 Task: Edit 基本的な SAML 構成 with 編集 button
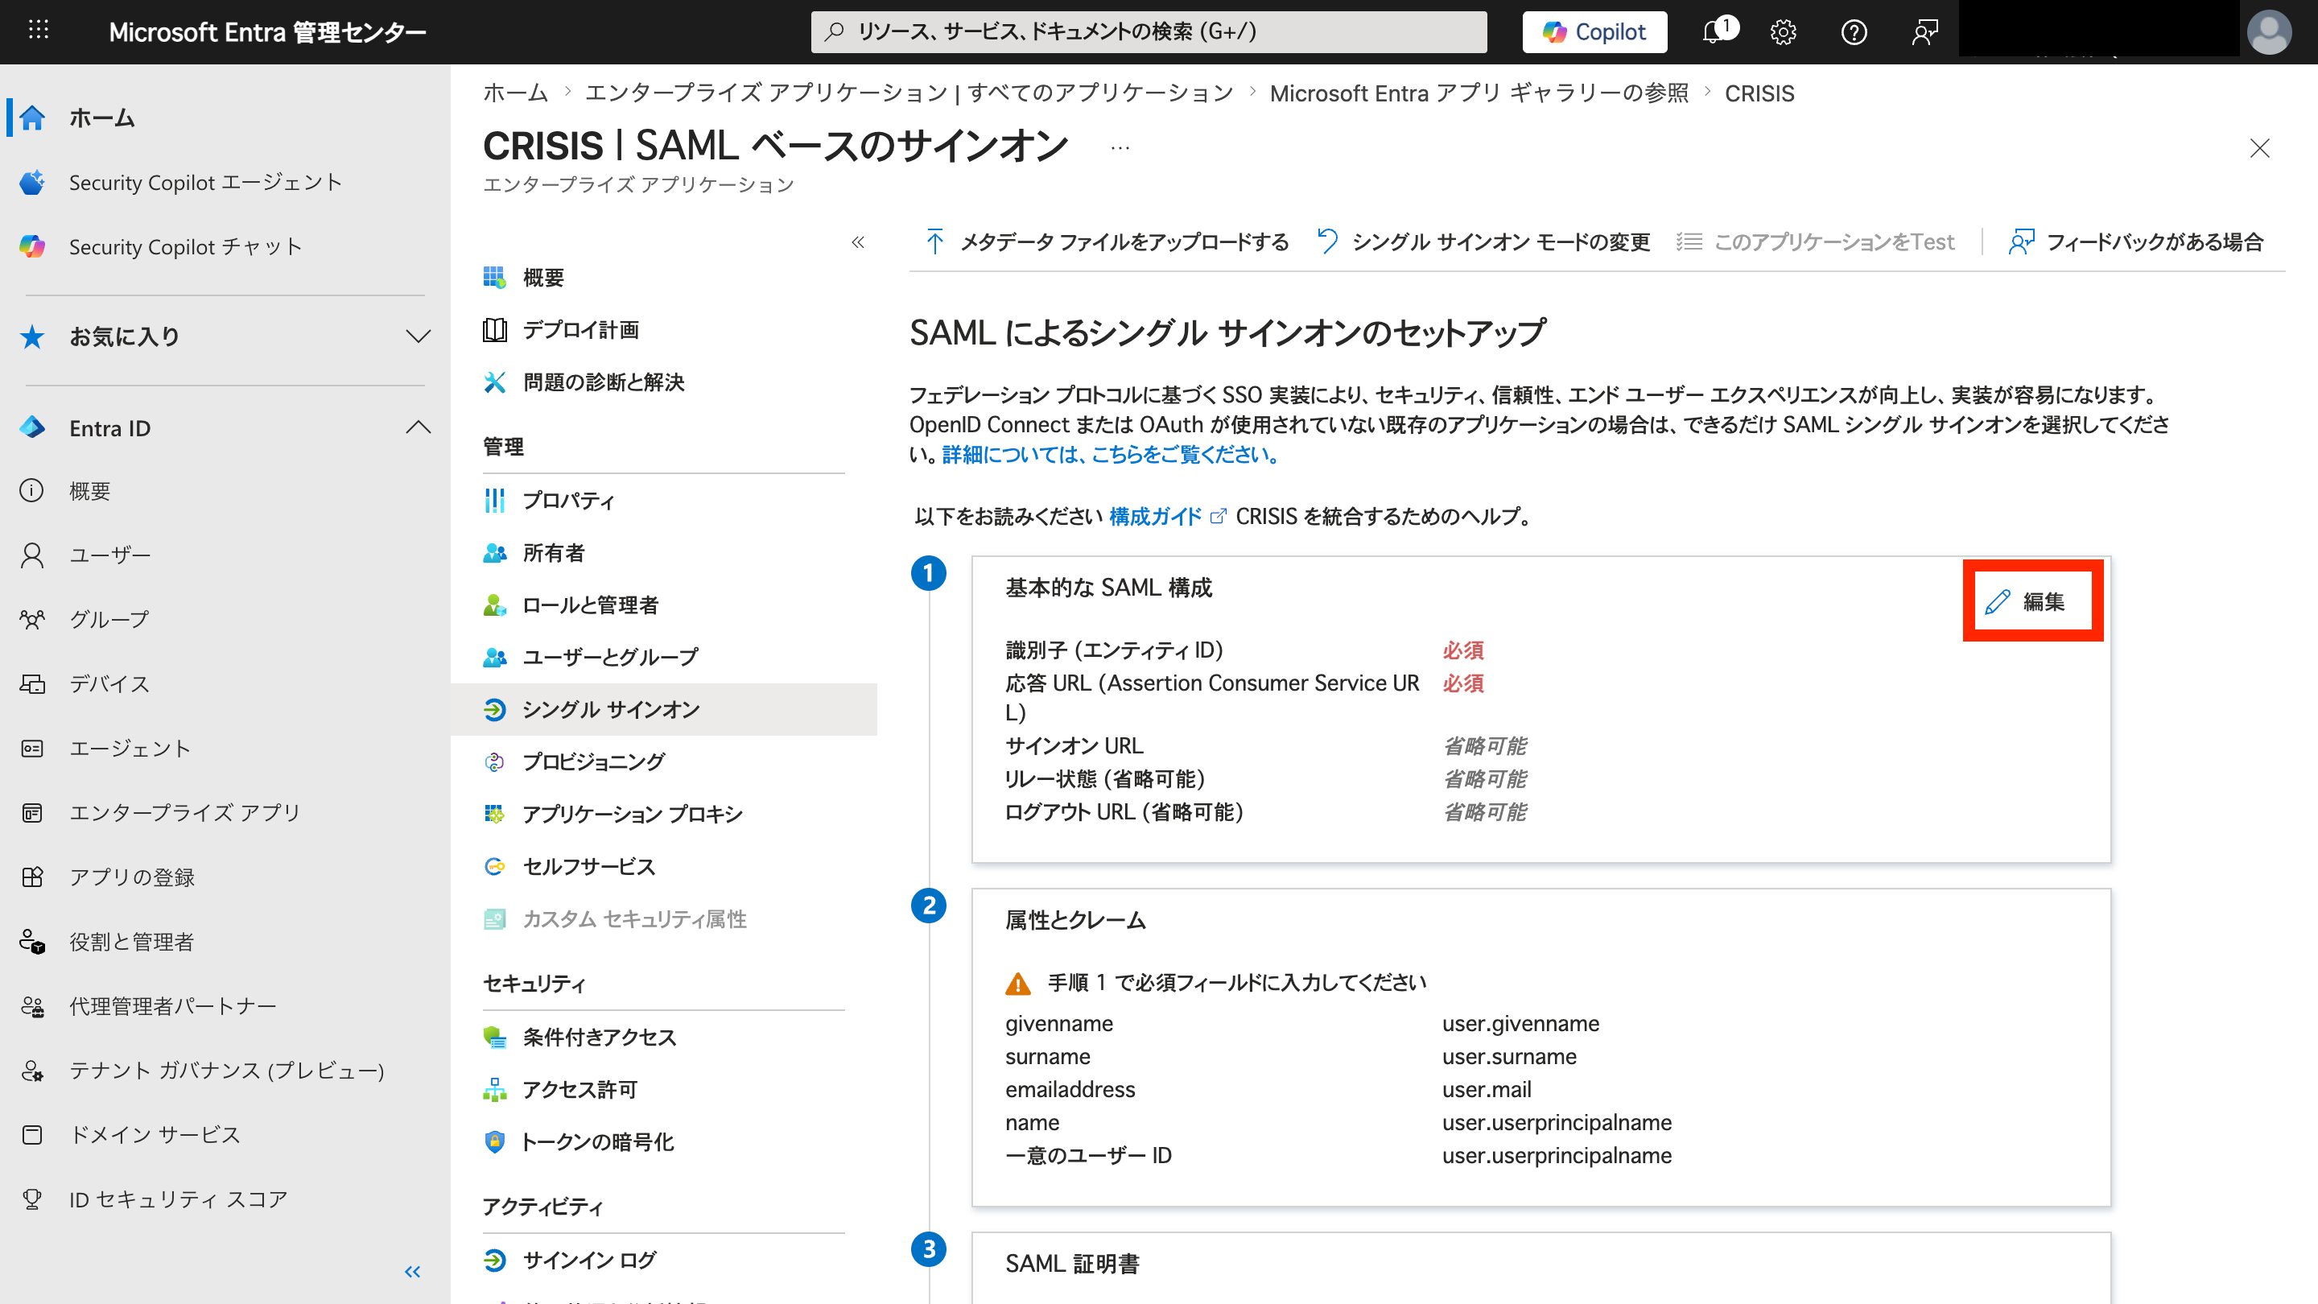[x=2025, y=601]
